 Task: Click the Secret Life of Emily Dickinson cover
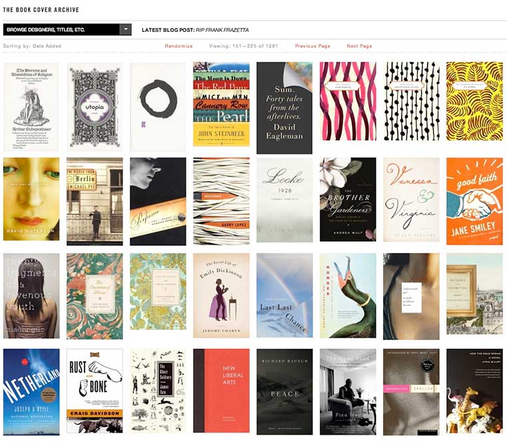click(x=222, y=295)
